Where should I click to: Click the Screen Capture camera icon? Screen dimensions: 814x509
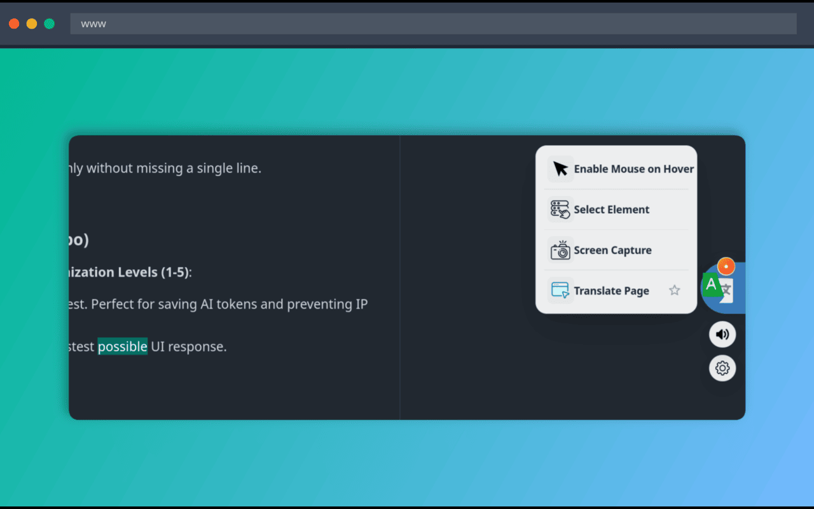coord(560,250)
